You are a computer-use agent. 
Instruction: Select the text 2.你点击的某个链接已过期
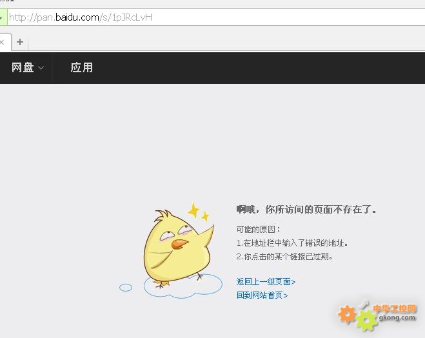click(x=284, y=256)
